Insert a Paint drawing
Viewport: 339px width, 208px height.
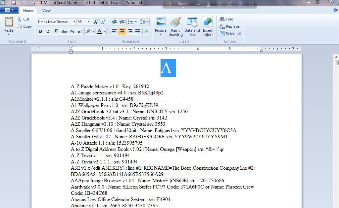click(175, 27)
